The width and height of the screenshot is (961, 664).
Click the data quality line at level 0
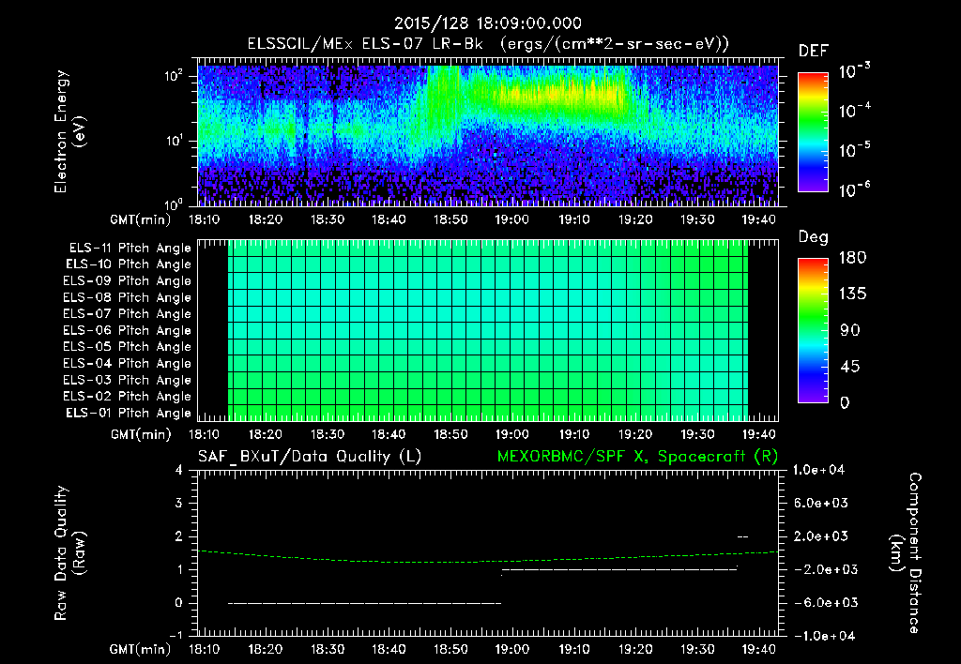(x=365, y=603)
